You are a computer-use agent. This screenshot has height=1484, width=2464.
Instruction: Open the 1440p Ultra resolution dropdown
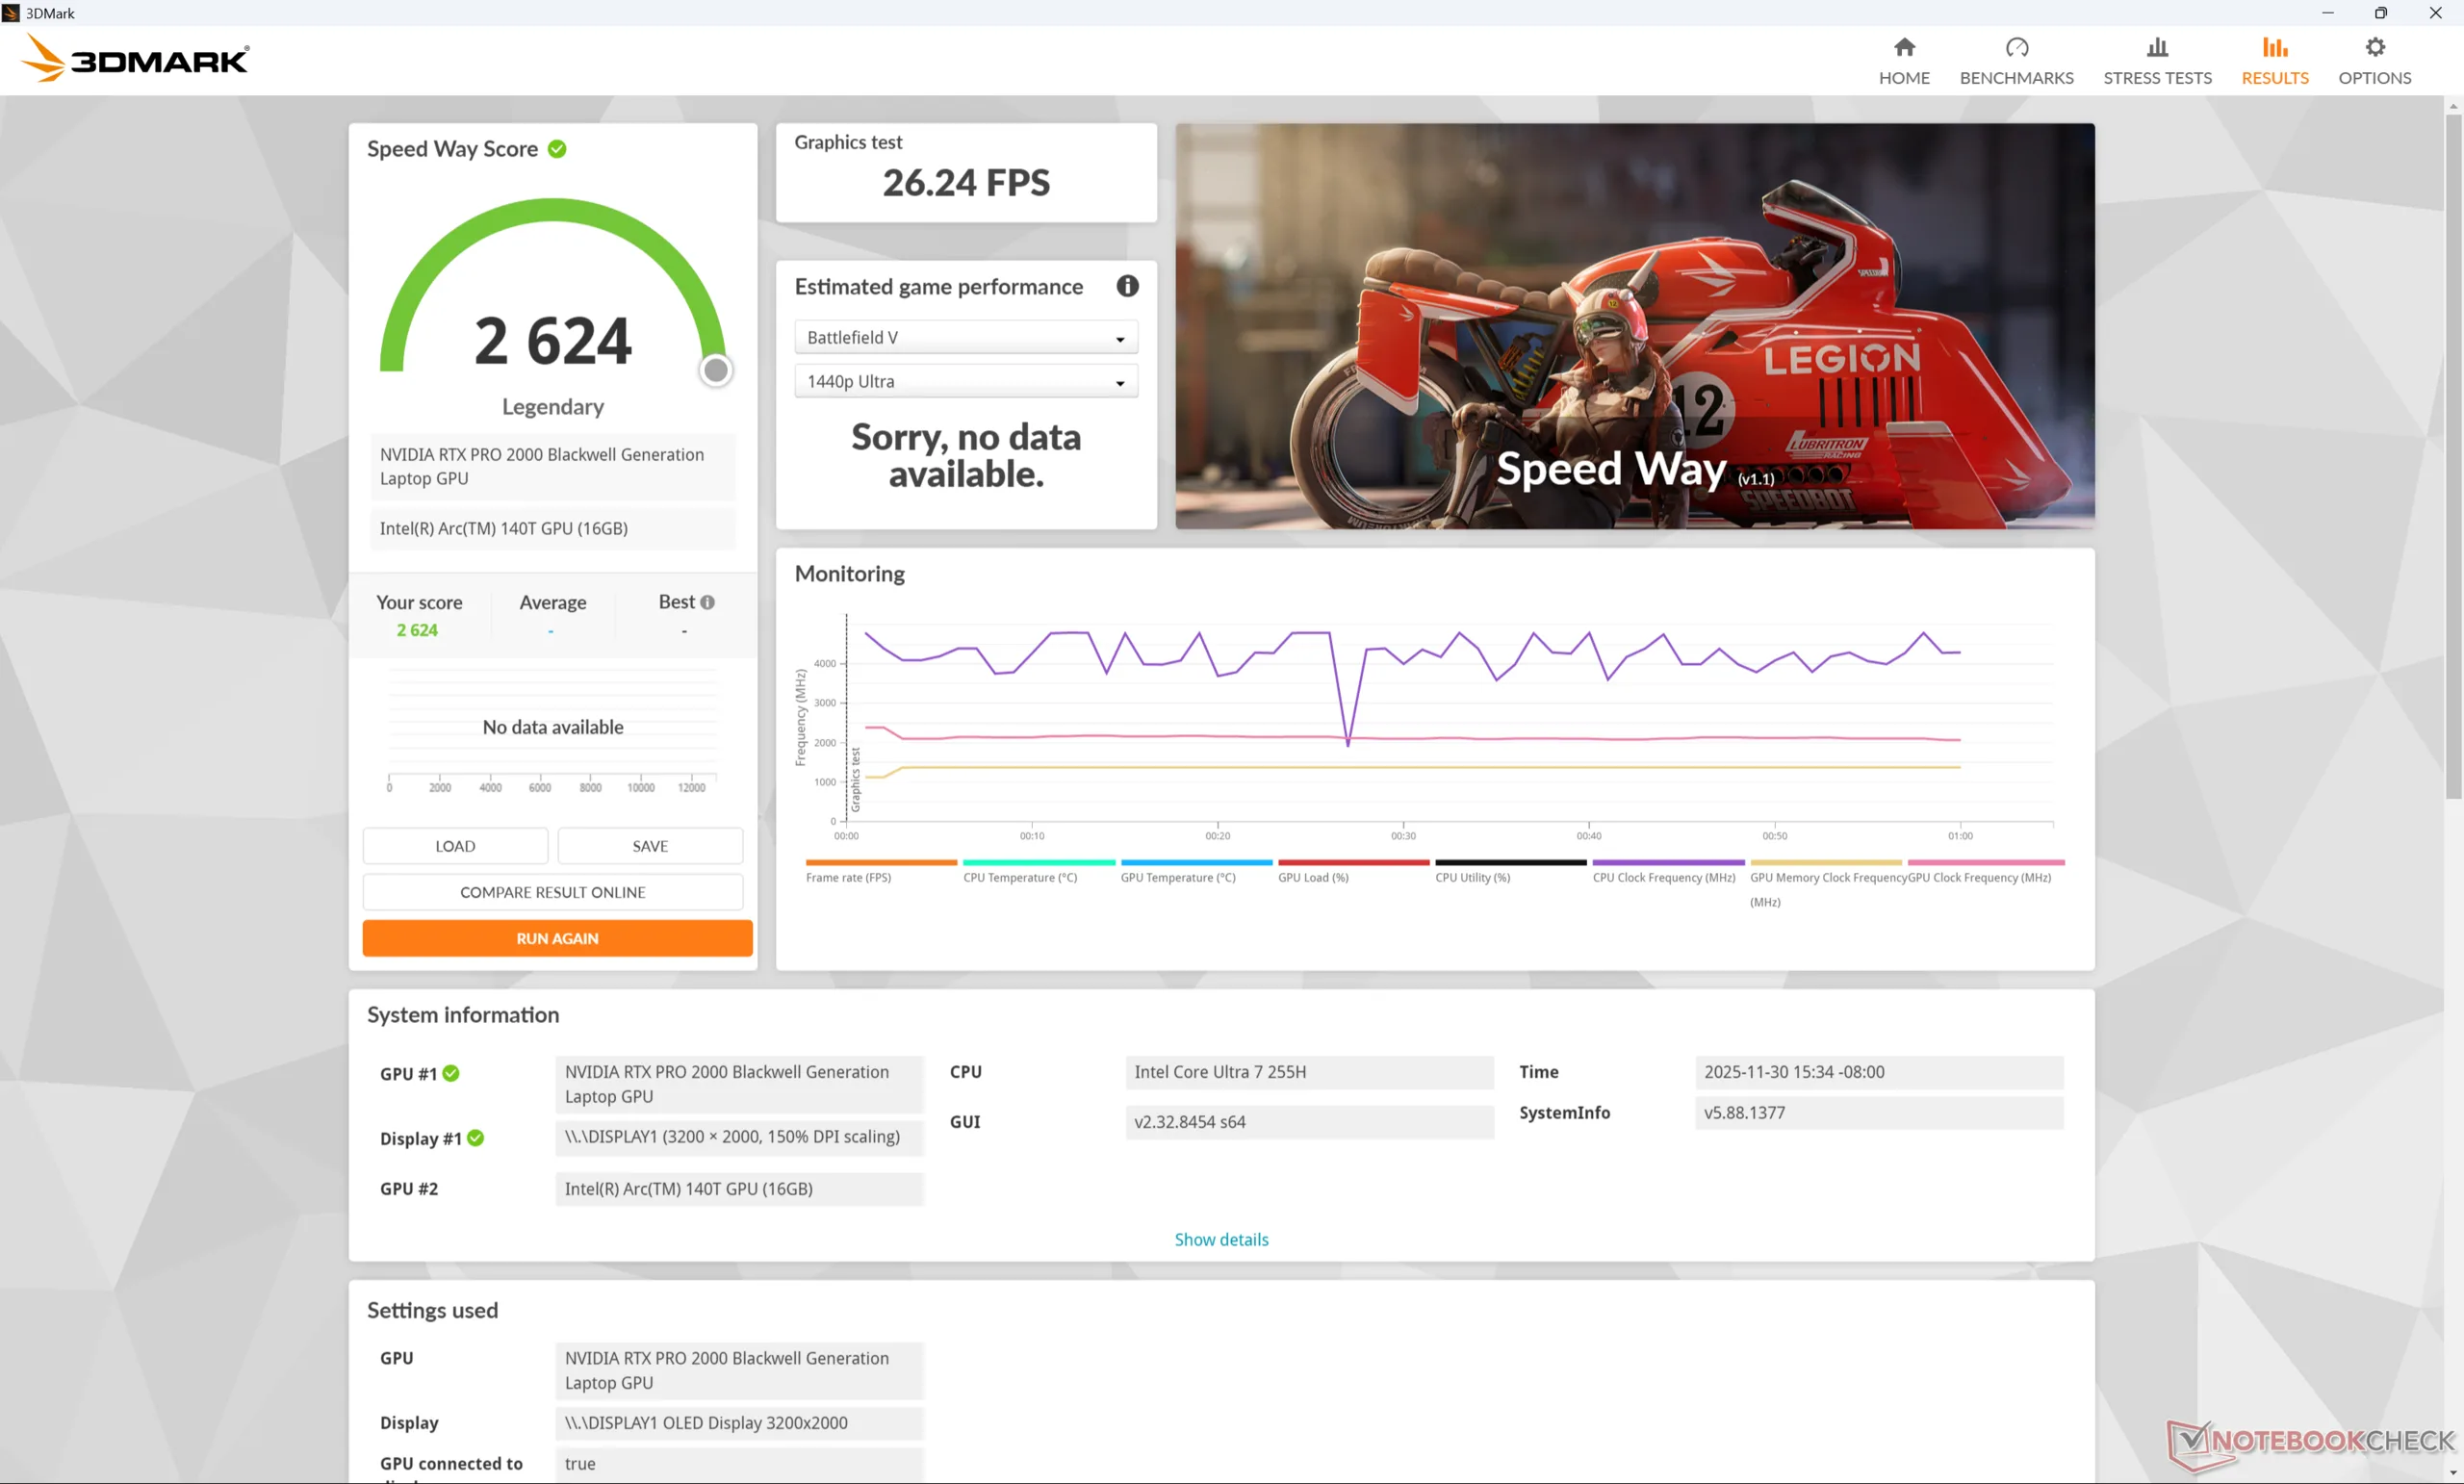(965, 382)
